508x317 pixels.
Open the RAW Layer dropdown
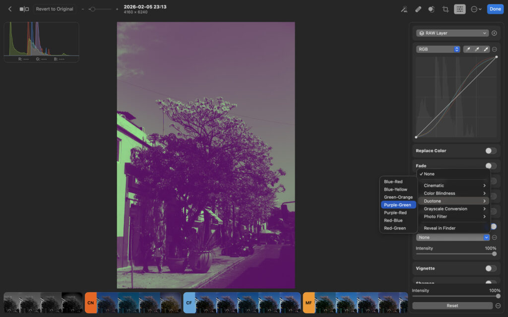click(451, 33)
